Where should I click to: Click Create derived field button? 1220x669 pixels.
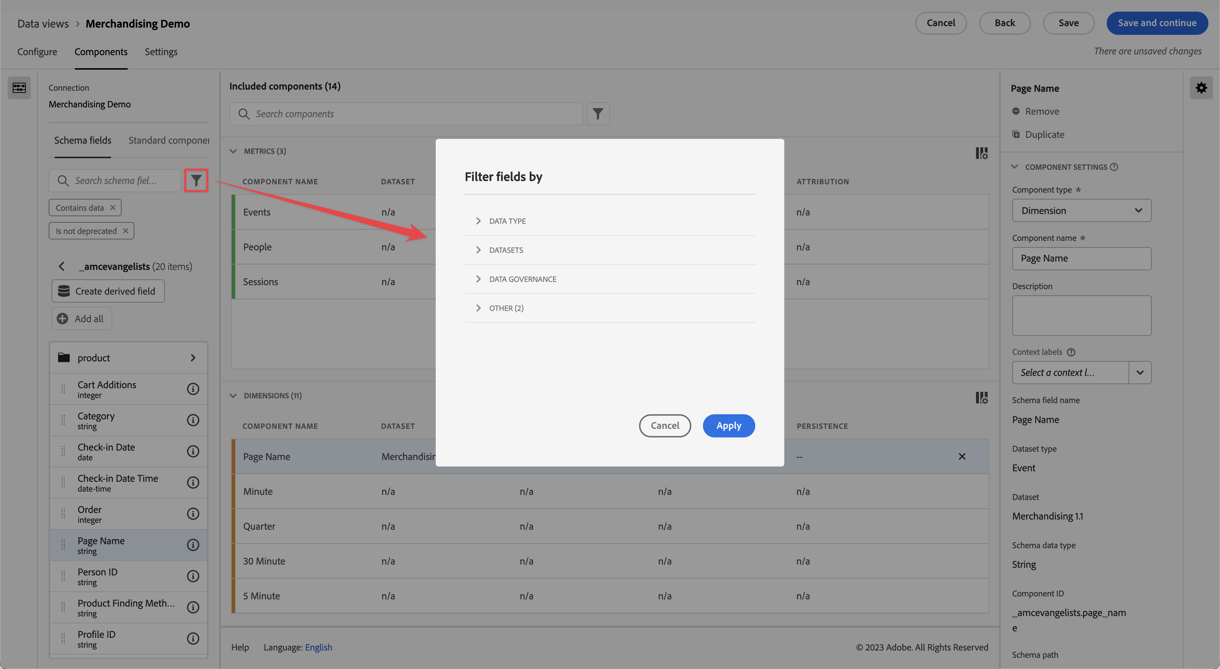click(x=108, y=291)
